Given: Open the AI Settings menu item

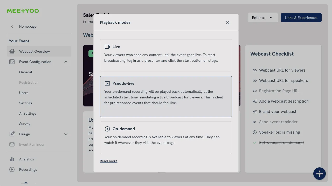Looking at the screenshot, I should click(28, 113).
